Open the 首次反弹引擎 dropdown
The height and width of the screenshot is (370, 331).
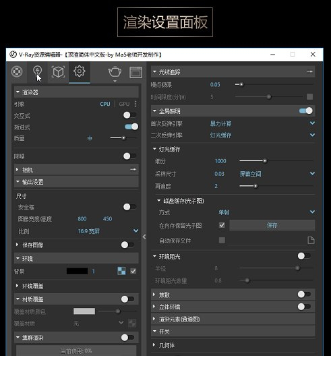click(x=312, y=123)
